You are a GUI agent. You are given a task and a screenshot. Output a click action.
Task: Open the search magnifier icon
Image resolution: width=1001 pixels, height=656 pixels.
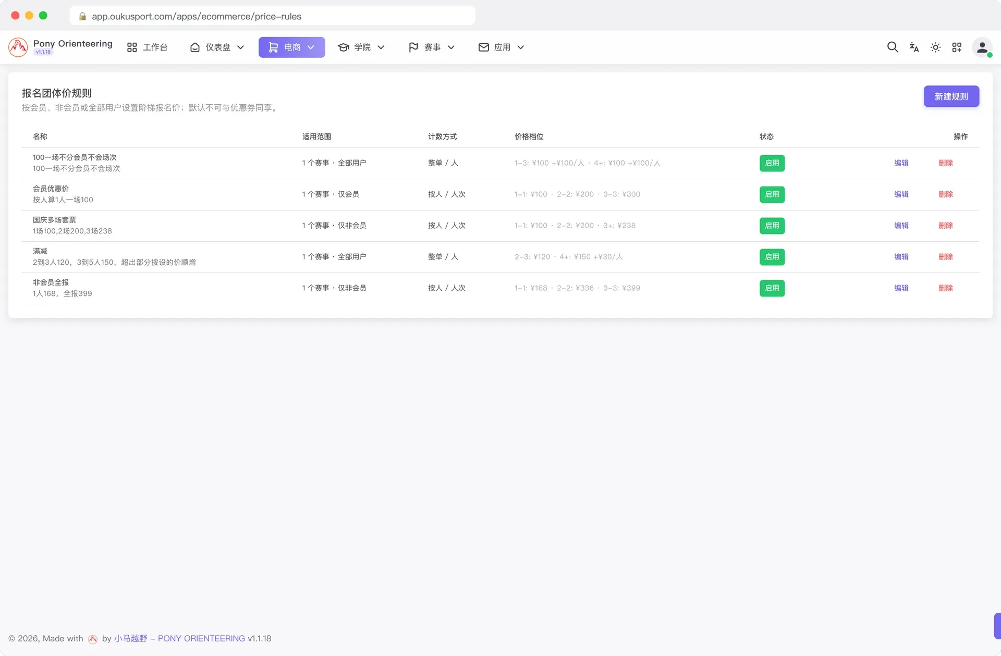893,47
